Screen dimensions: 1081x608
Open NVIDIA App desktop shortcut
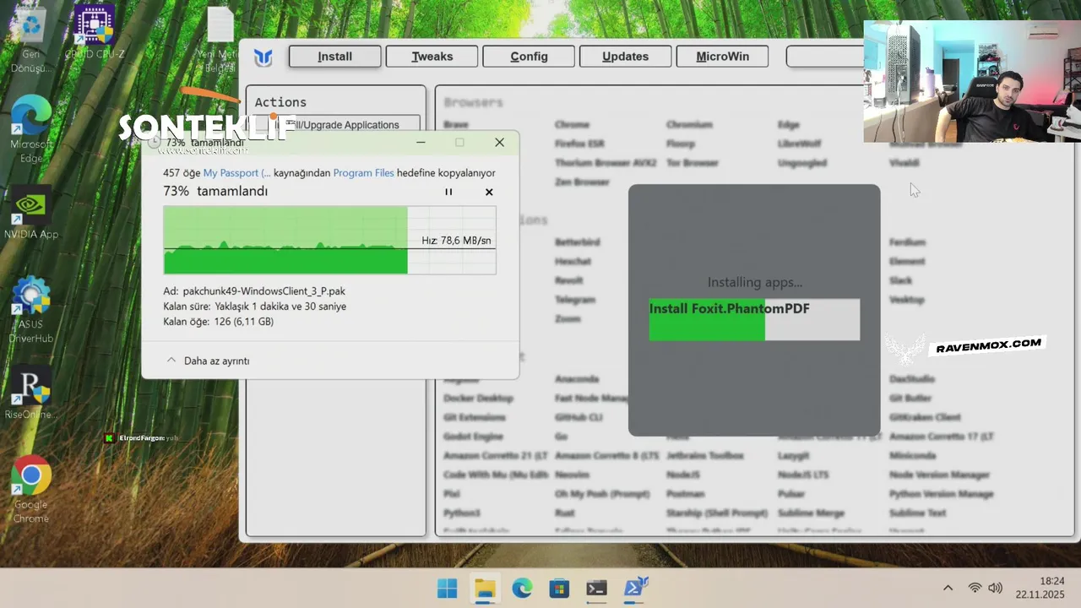click(x=31, y=213)
